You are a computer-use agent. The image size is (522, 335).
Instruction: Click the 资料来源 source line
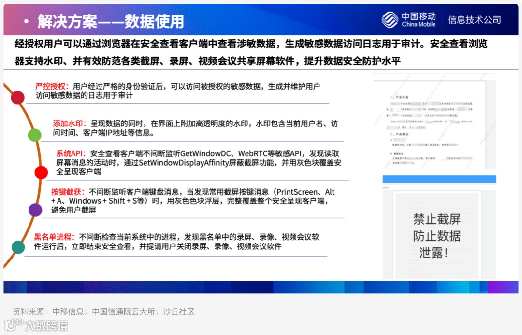(x=103, y=312)
